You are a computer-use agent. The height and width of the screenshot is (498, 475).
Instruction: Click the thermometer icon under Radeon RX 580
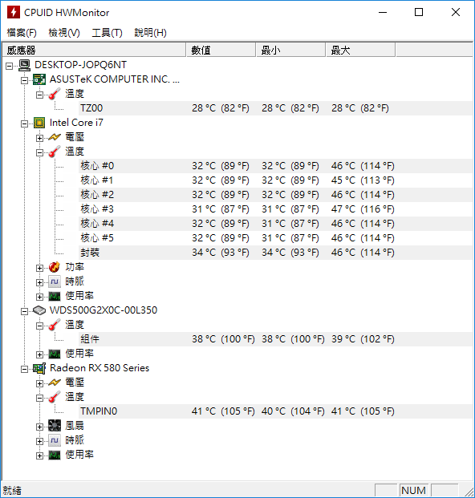[x=55, y=397]
